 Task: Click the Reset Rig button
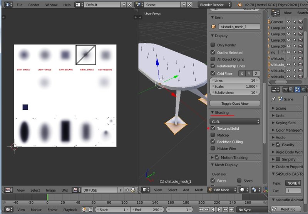coord(285,209)
